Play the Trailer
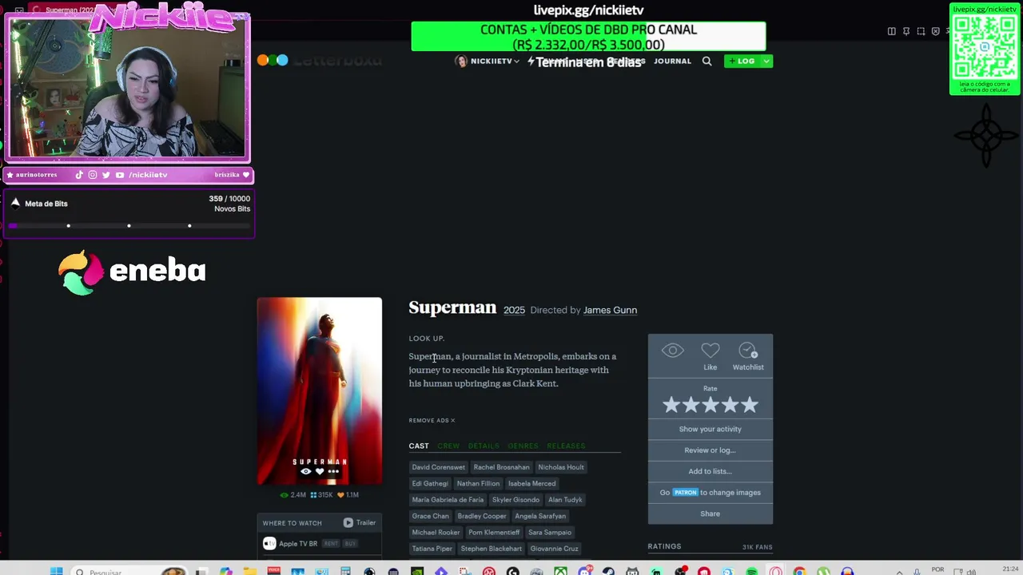This screenshot has height=575, width=1023. tap(360, 522)
